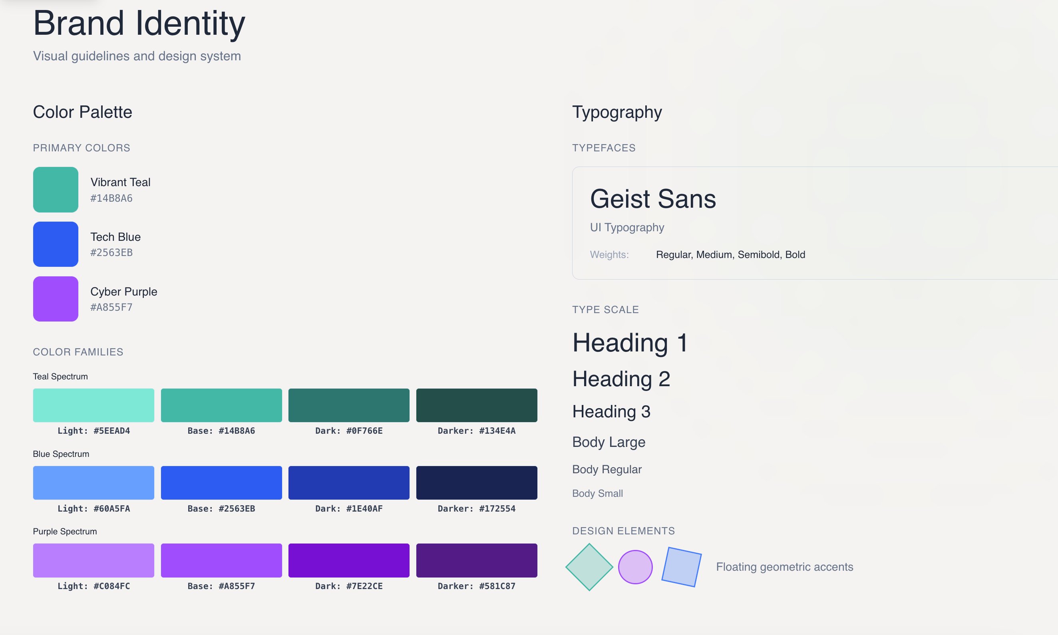Click the Blue Spectrum label
The image size is (1058, 635).
point(61,454)
